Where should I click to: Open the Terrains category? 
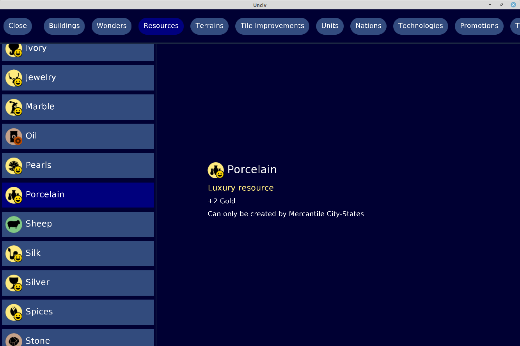pos(209,26)
